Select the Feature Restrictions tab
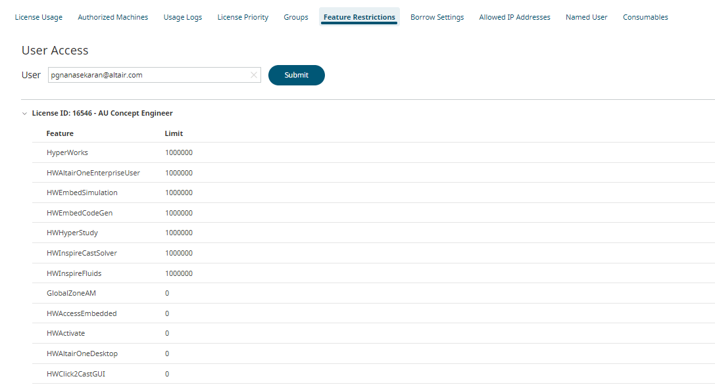 tap(359, 17)
